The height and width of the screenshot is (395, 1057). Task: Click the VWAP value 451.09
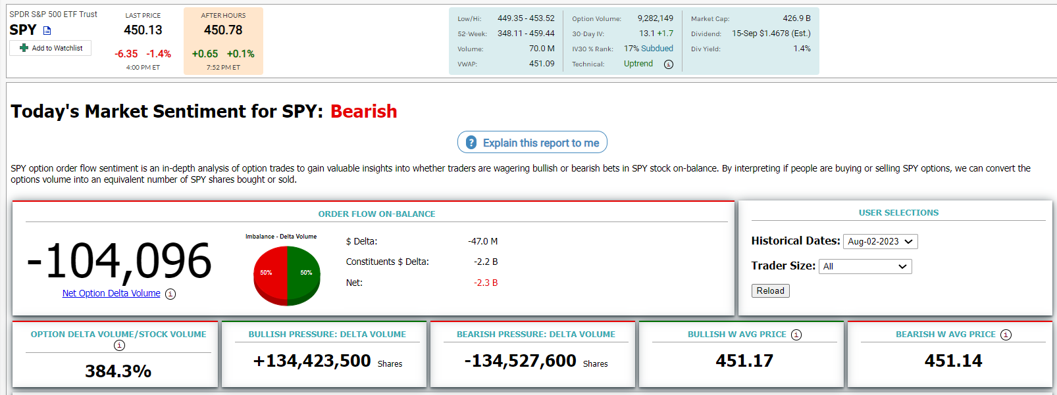pos(542,64)
